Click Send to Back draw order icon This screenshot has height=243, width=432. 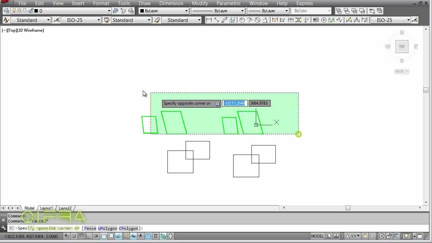(347, 11)
